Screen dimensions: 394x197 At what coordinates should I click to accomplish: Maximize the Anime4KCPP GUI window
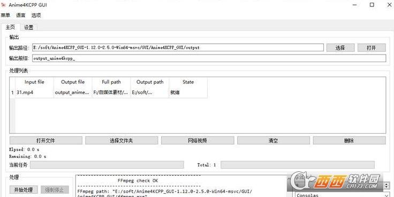(372, 5)
